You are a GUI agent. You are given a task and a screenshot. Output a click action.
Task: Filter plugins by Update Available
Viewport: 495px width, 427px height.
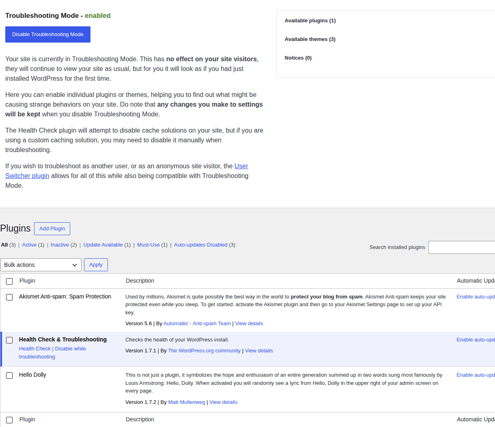click(103, 245)
